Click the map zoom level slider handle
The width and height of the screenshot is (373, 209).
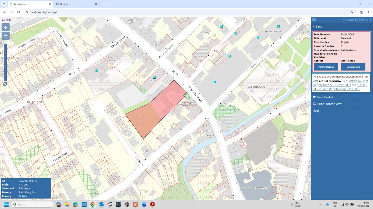click(5, 42)
